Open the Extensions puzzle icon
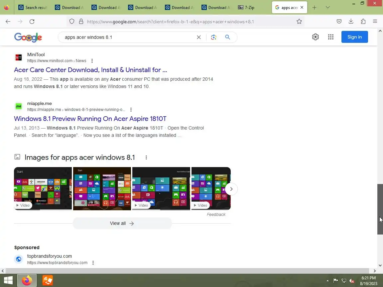 [x=363, y=22]
